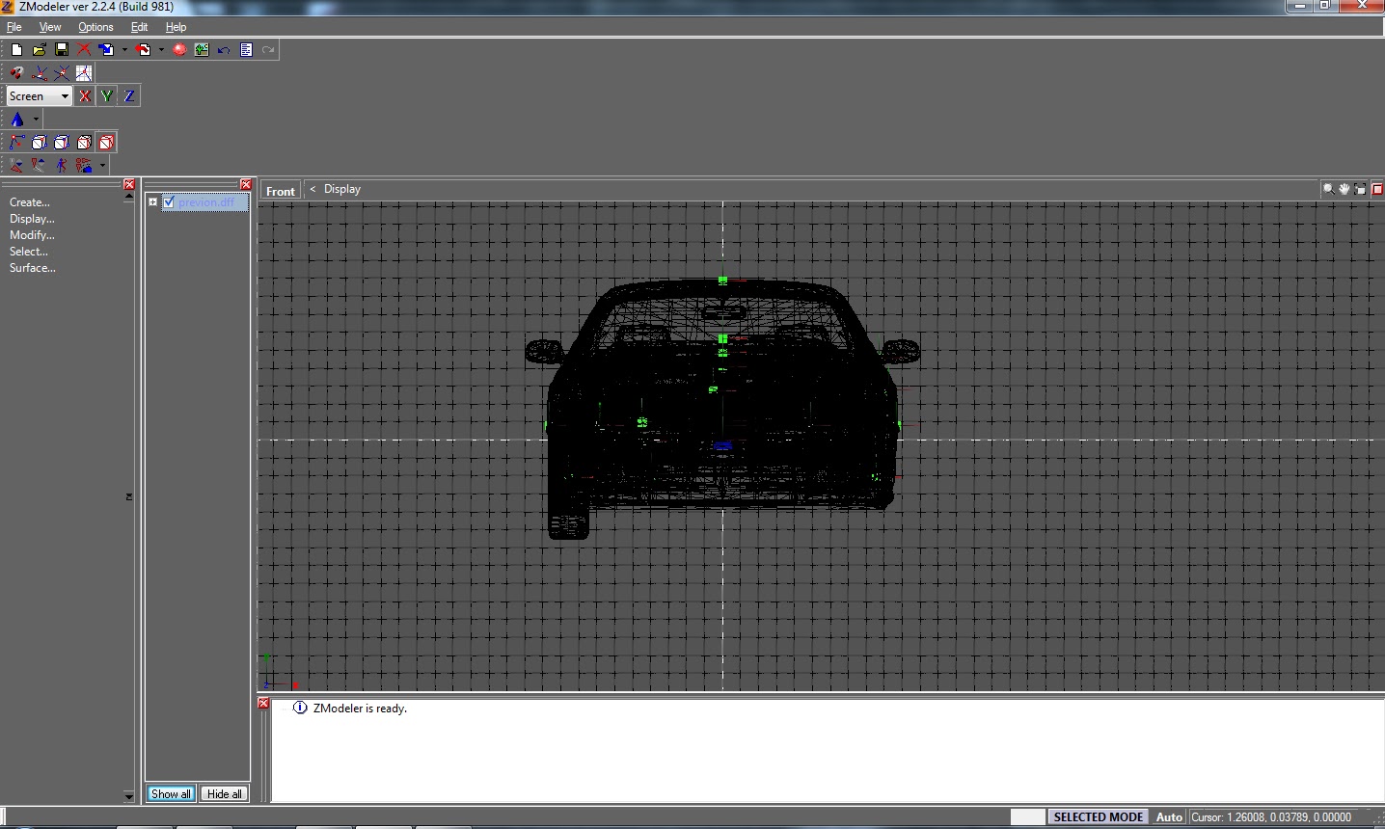The width and height of the screenshot is (1385, 829).
Task: Select the viewport Pan hand icon
Action: click(x=1344, y=189)
